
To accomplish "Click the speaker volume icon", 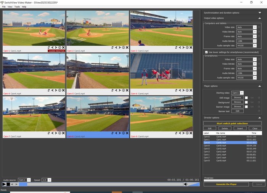I will pos(186,184).
